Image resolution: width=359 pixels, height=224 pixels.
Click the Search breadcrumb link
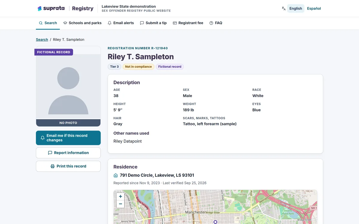point(42,39)
